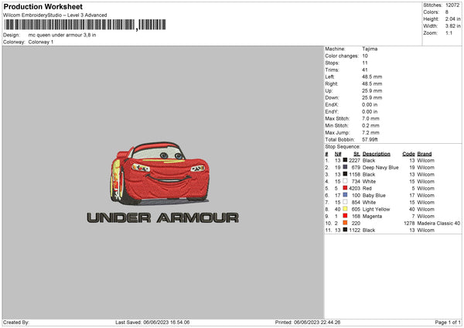Click the Magenta swatch in row 9

click(x=345, y=216)
